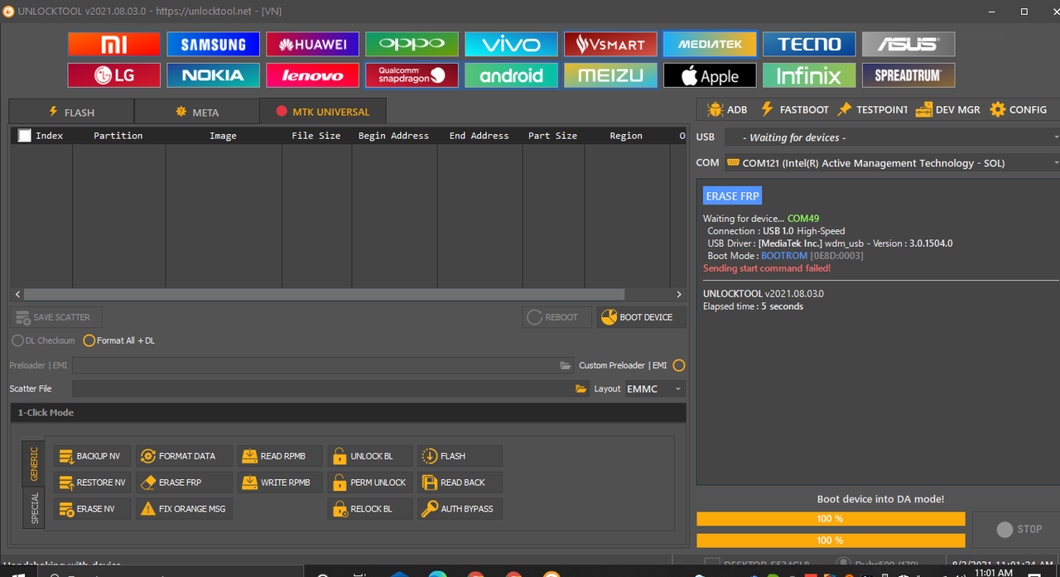Run UNLOCK BL operation
Image resolution: width=1060 pixels, height=577 pixels.
369,456
